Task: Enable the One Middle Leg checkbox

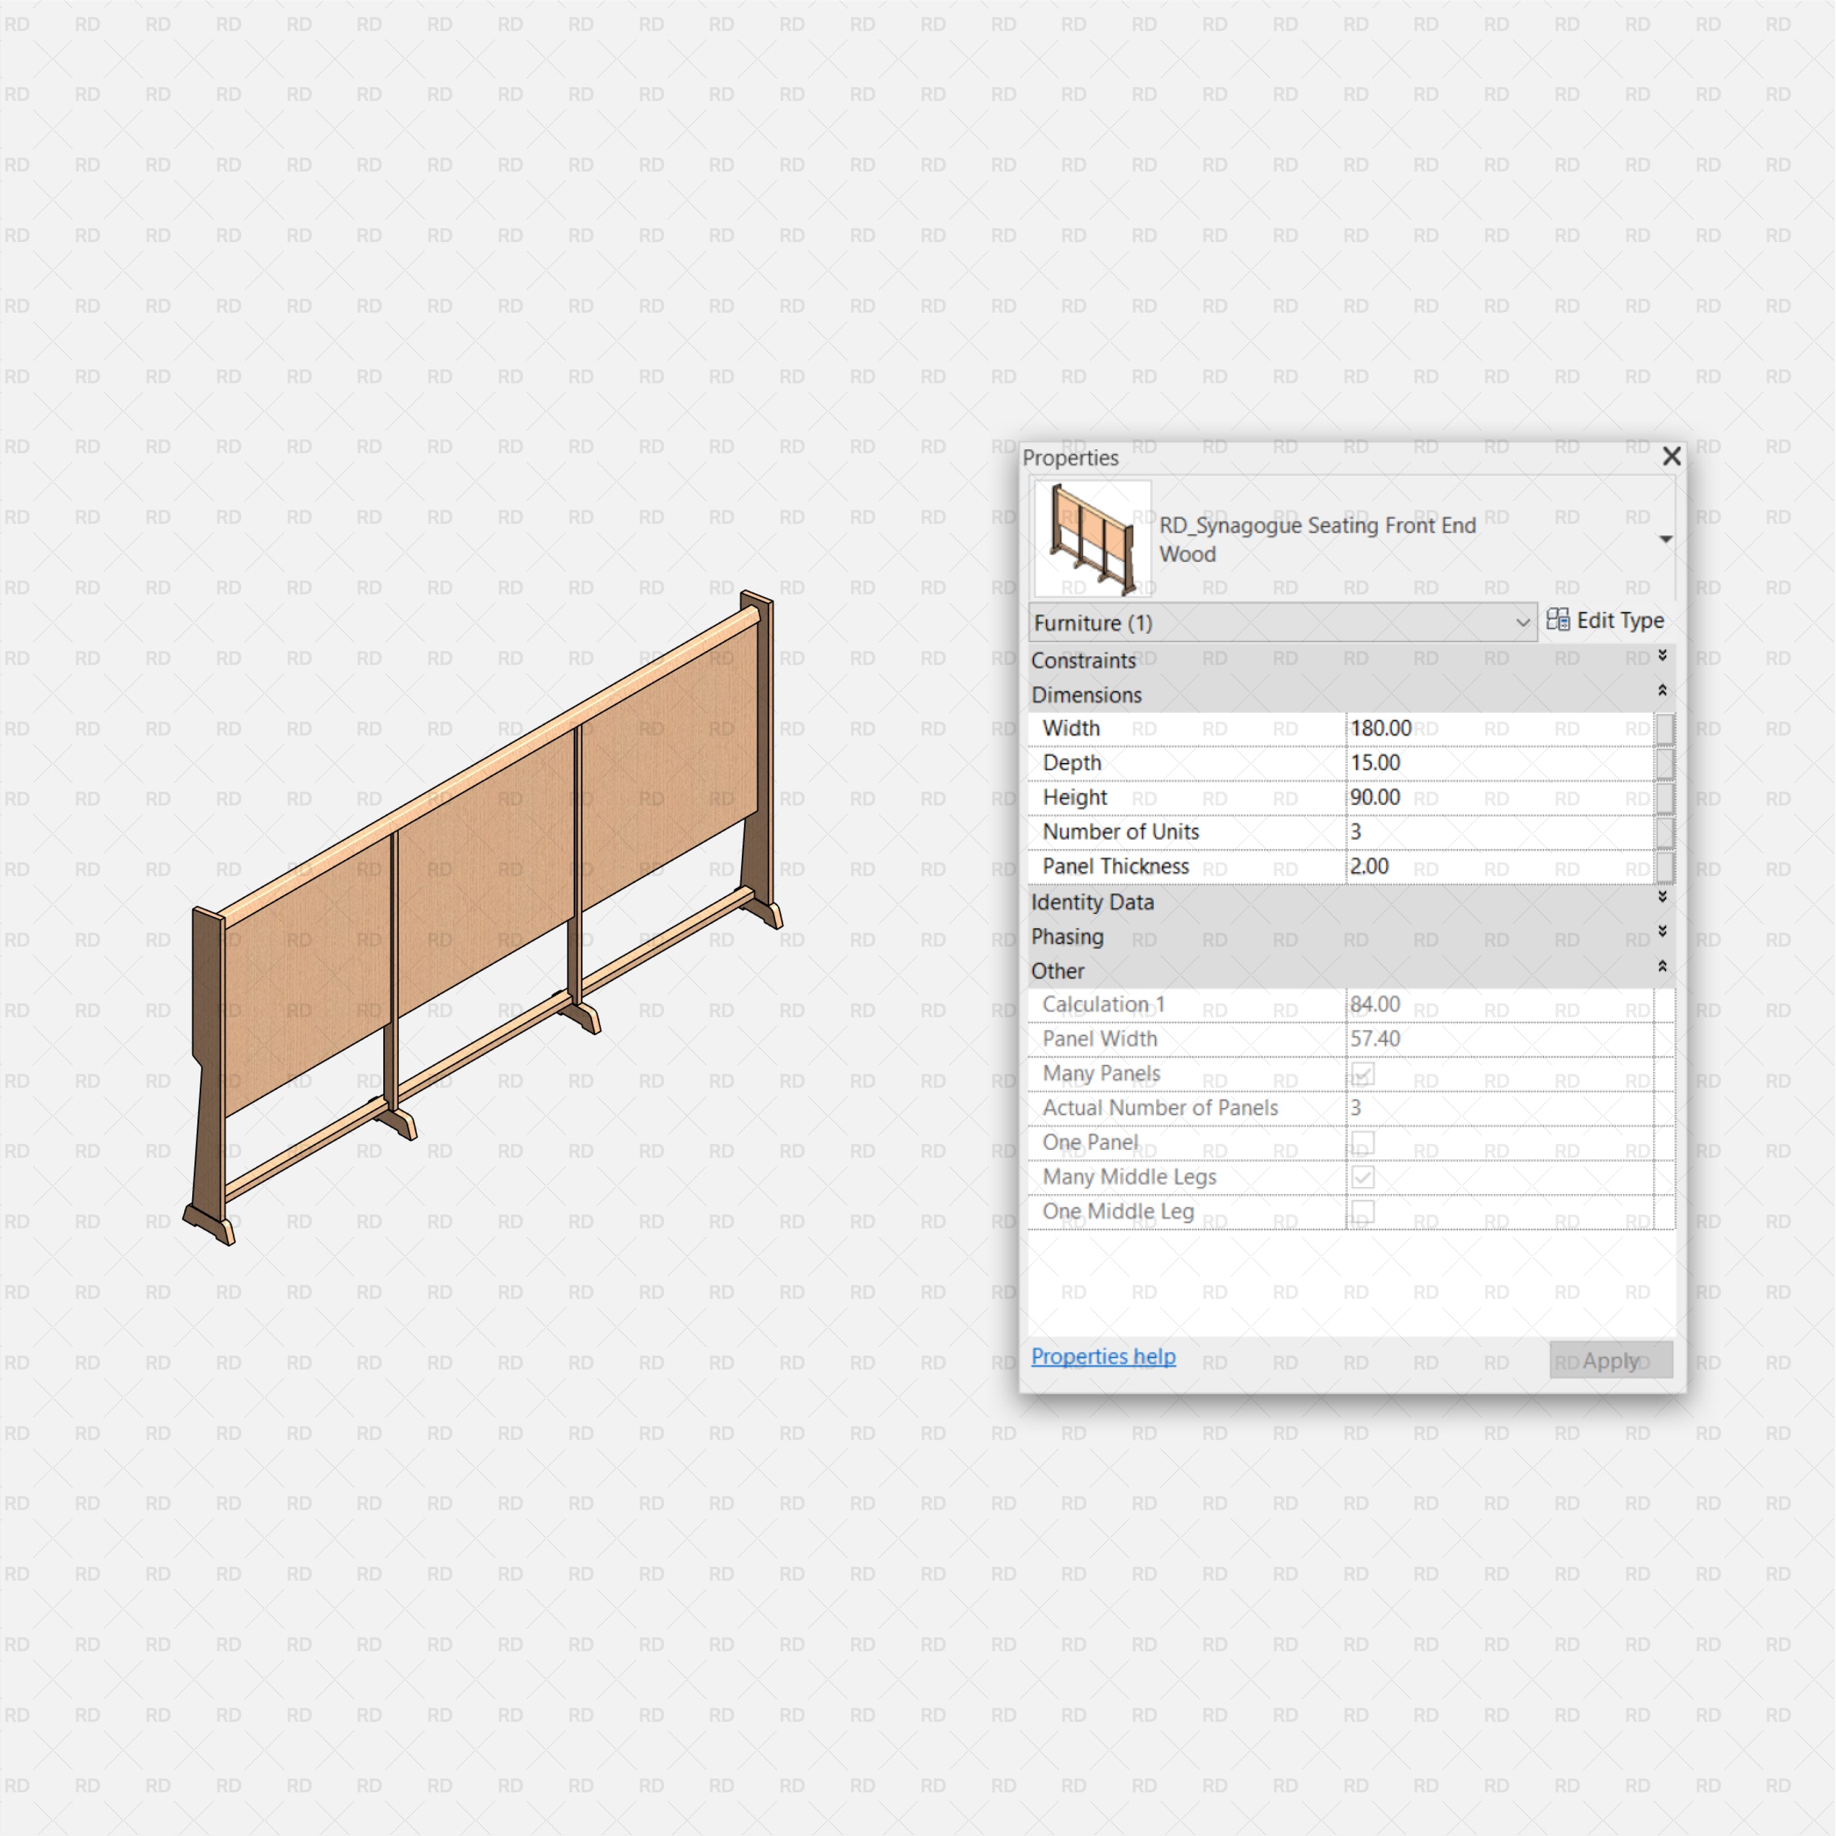Action: tap(1363, 1212)
